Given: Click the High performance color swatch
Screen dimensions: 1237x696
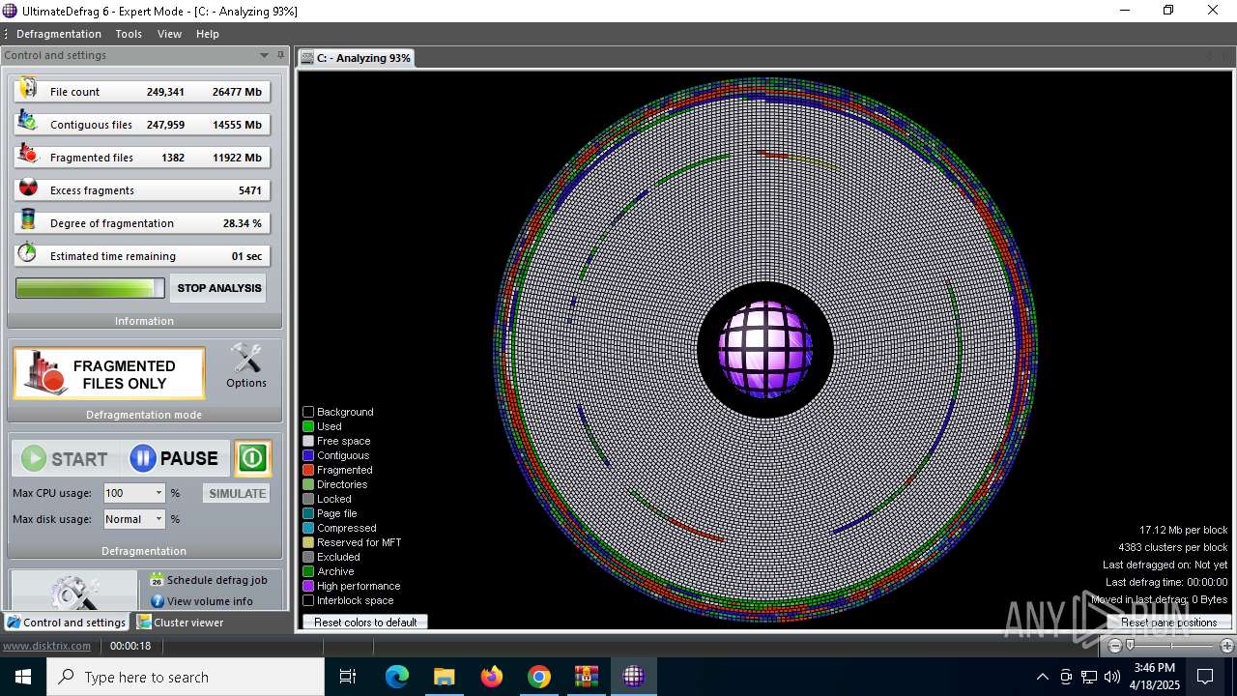Looking at the screenshot, I should tap(308, 586).
